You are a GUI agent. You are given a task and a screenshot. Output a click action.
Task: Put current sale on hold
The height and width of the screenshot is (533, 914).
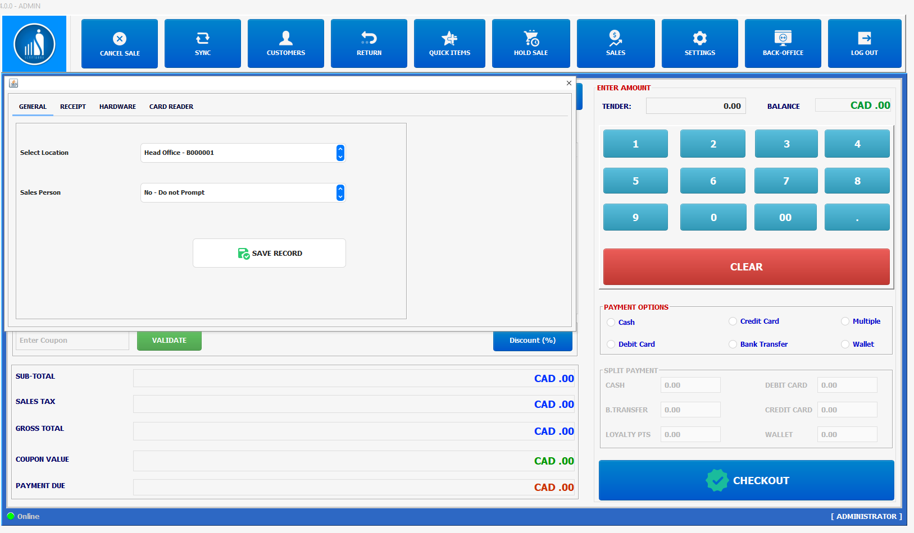tap(530, 44)
